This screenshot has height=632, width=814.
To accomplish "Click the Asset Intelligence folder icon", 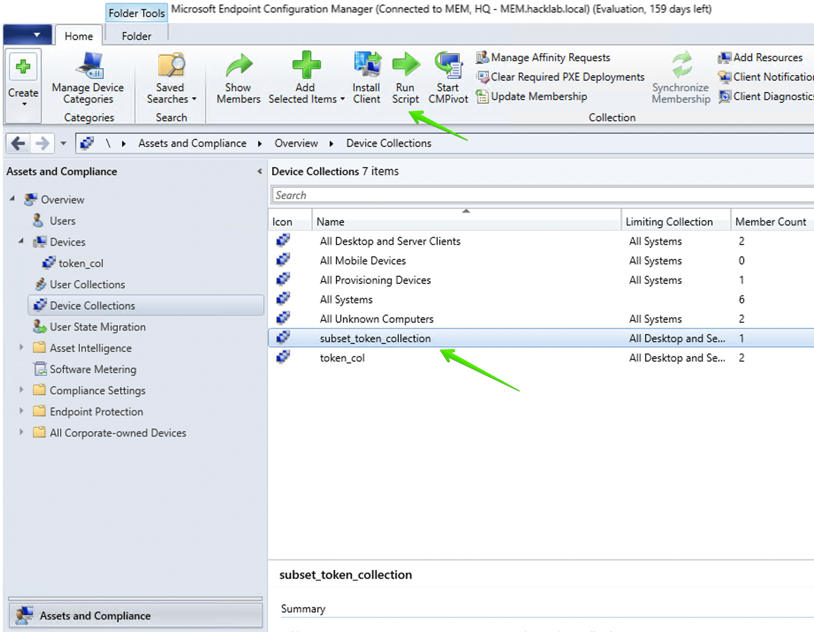I will click(x=39, y=347).
